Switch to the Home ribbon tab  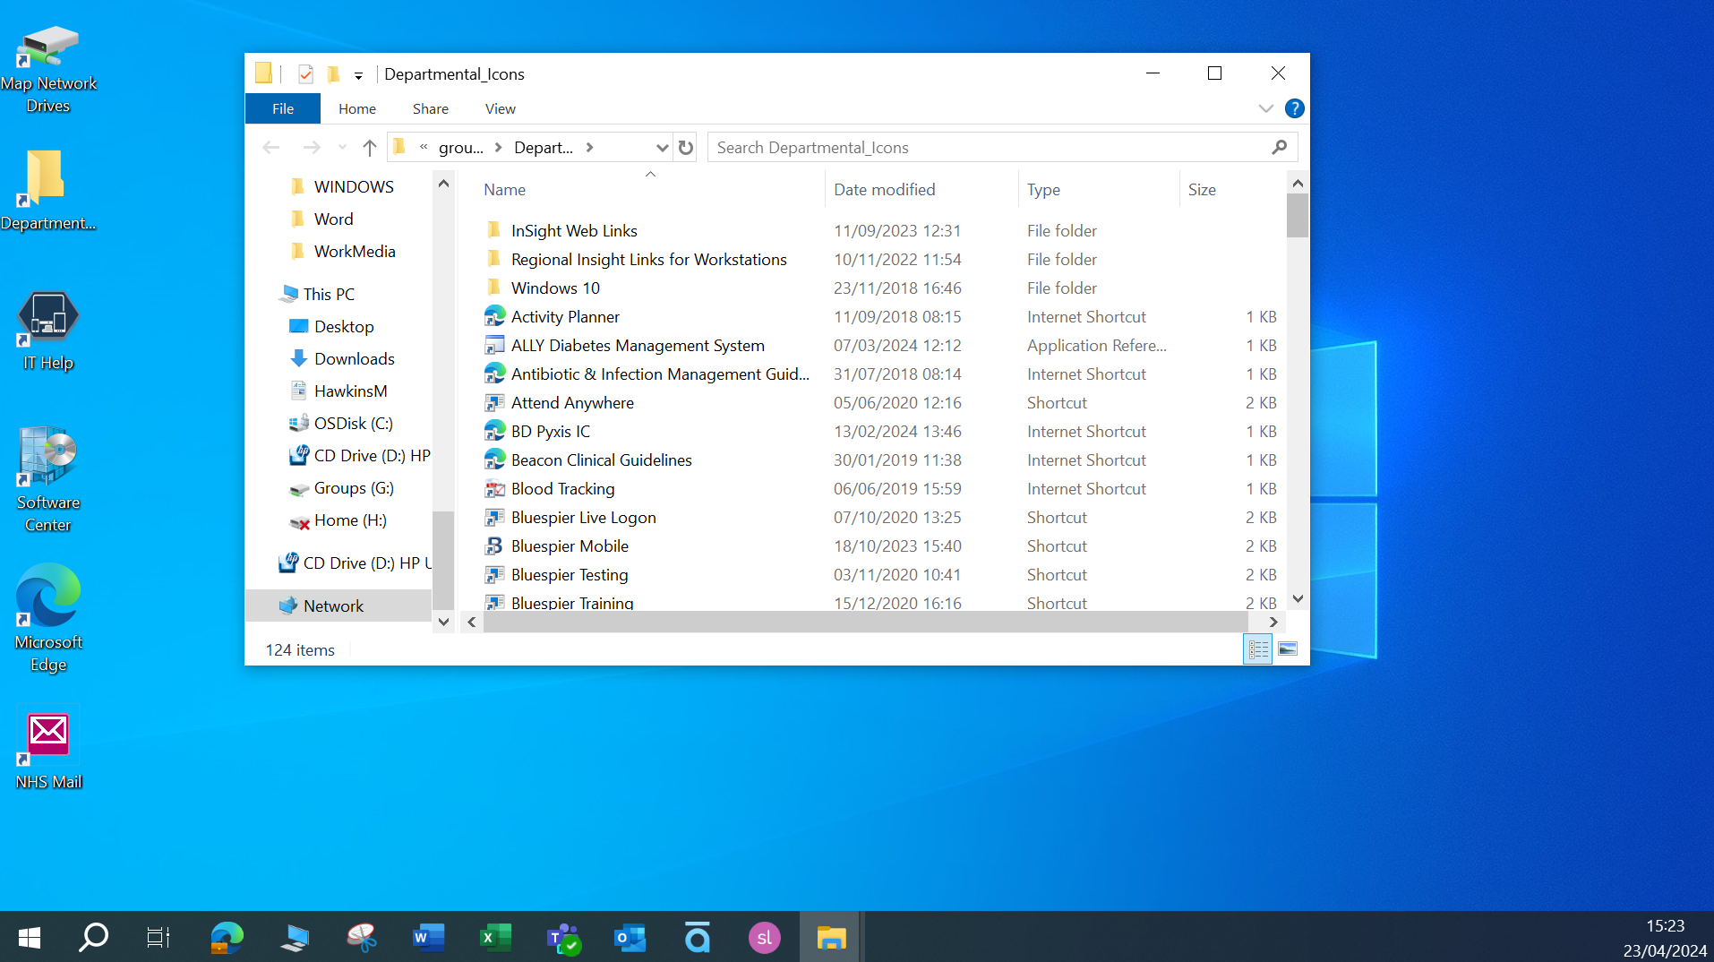click(x=357, y=108)
